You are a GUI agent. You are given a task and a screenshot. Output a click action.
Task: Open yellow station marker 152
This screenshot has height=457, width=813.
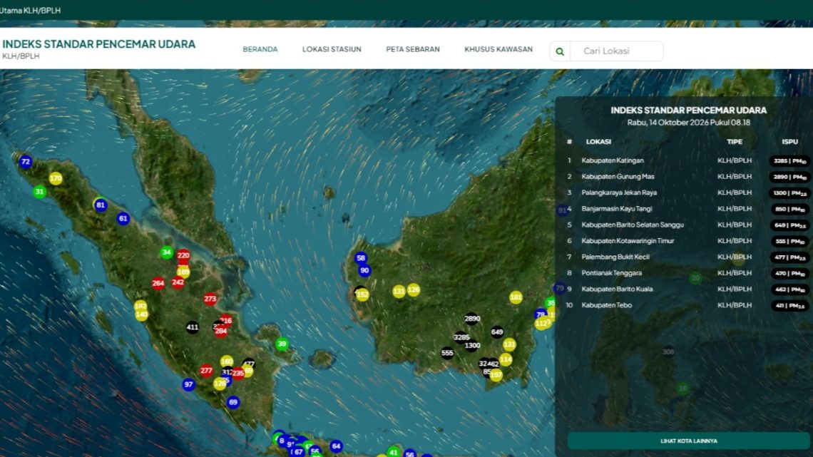[x=362, y=295]
